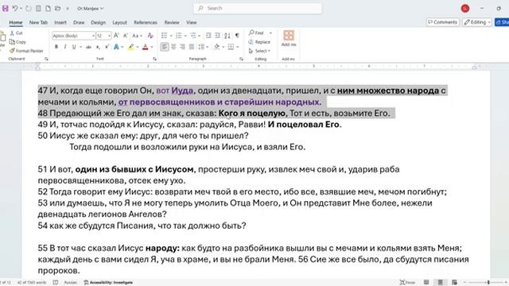Image resolution: width=509 pixels, height=286 pixels.
Task: Open Find in the Editing group
Action: coord(256,33)
